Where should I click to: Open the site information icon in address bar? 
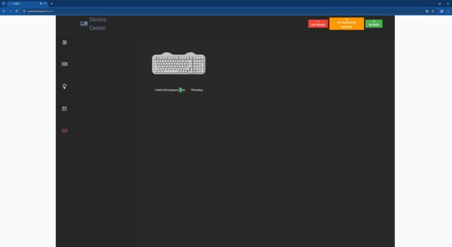24,11
